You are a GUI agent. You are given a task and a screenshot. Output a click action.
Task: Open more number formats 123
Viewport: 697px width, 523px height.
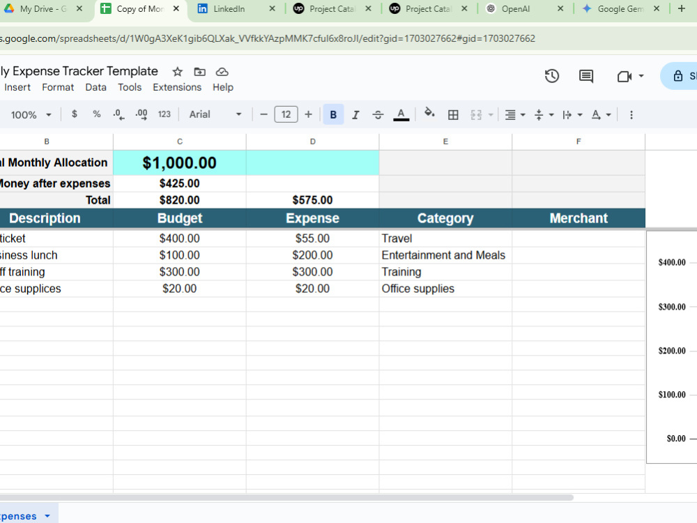[x=164, y=114]
